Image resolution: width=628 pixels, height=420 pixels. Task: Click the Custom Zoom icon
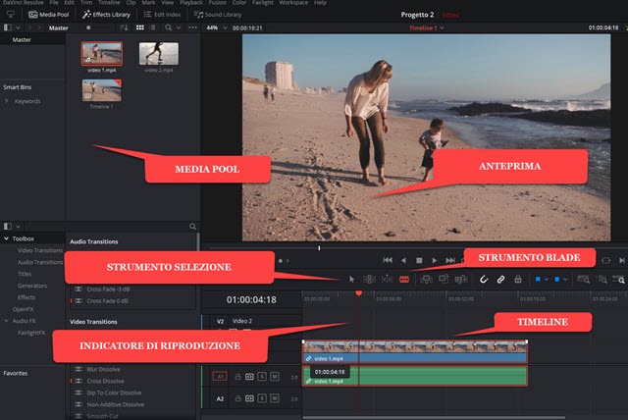point(619,280)
